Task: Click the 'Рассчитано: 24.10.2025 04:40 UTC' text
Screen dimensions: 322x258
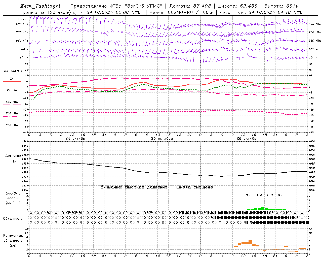Action: click(x=261, y=12)
